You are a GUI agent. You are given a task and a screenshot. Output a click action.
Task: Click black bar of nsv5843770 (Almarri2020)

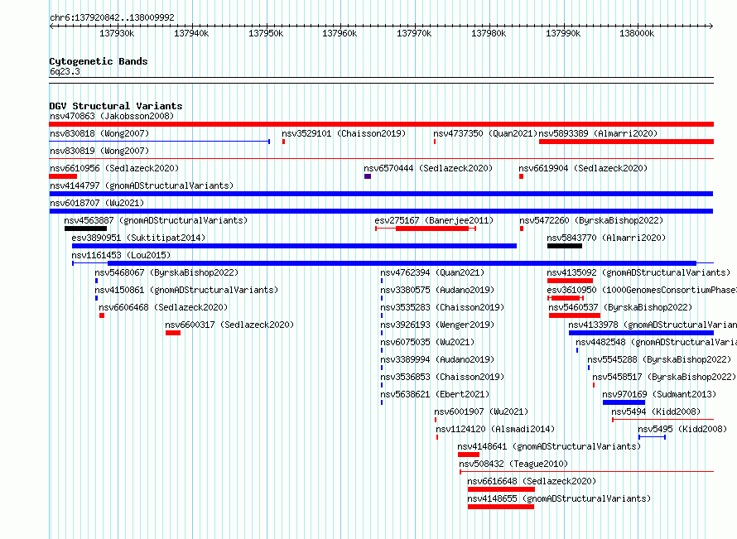coord(565,246)
